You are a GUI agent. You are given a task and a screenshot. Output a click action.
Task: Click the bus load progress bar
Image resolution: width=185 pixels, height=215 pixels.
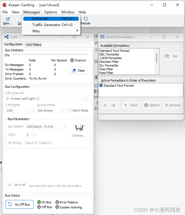51,55
